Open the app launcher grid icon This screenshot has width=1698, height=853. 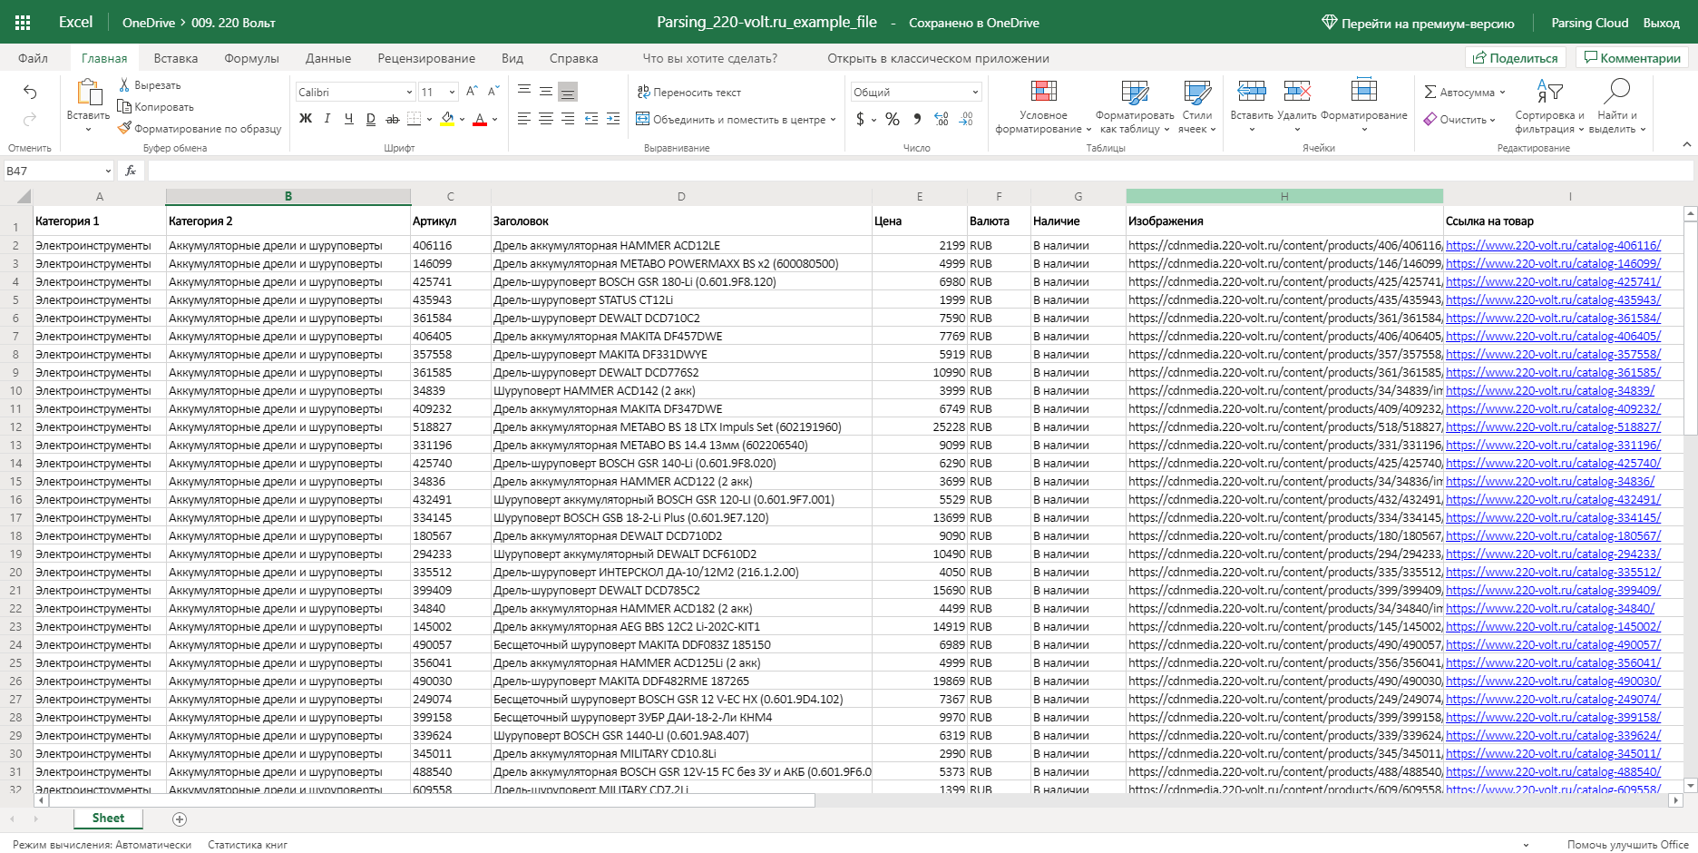point(24,23)
